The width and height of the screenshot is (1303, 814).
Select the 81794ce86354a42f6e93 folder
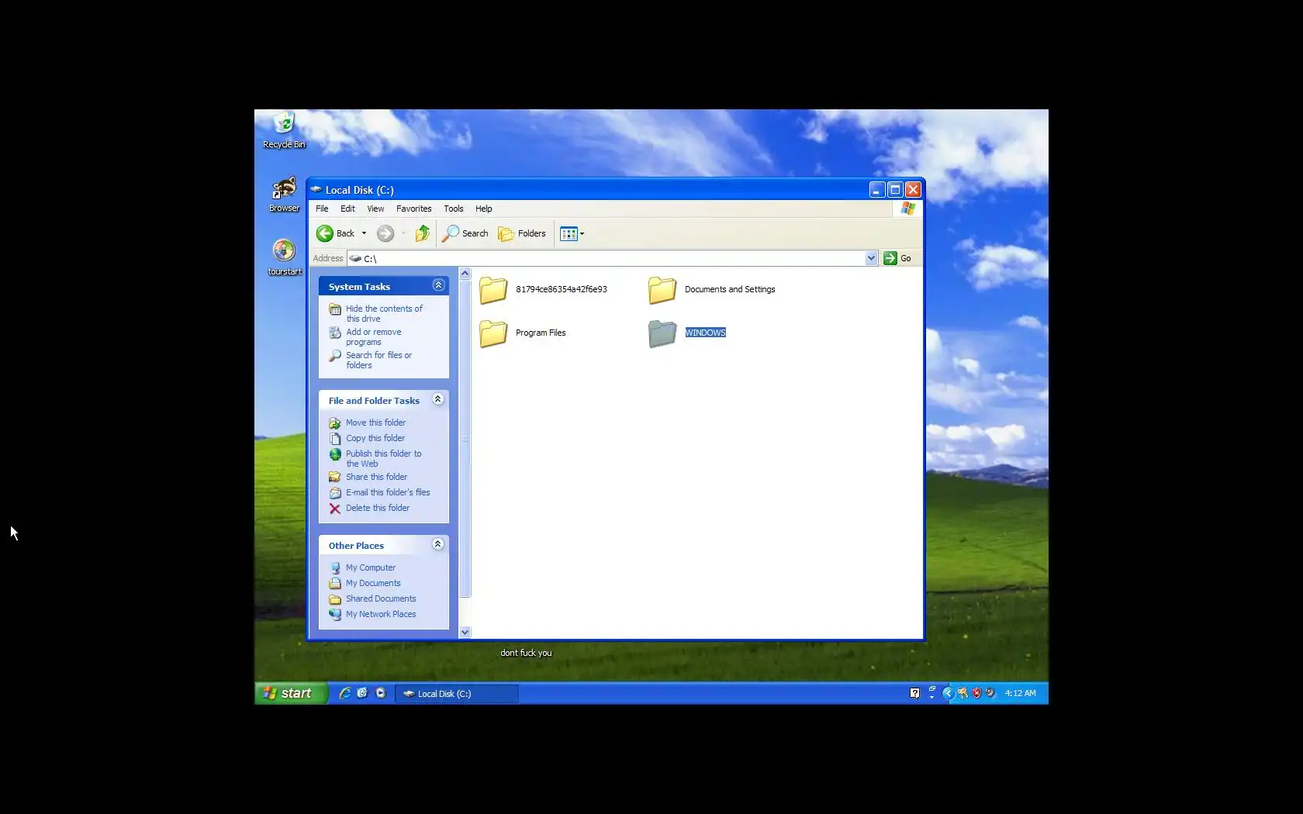click(543, 290)
